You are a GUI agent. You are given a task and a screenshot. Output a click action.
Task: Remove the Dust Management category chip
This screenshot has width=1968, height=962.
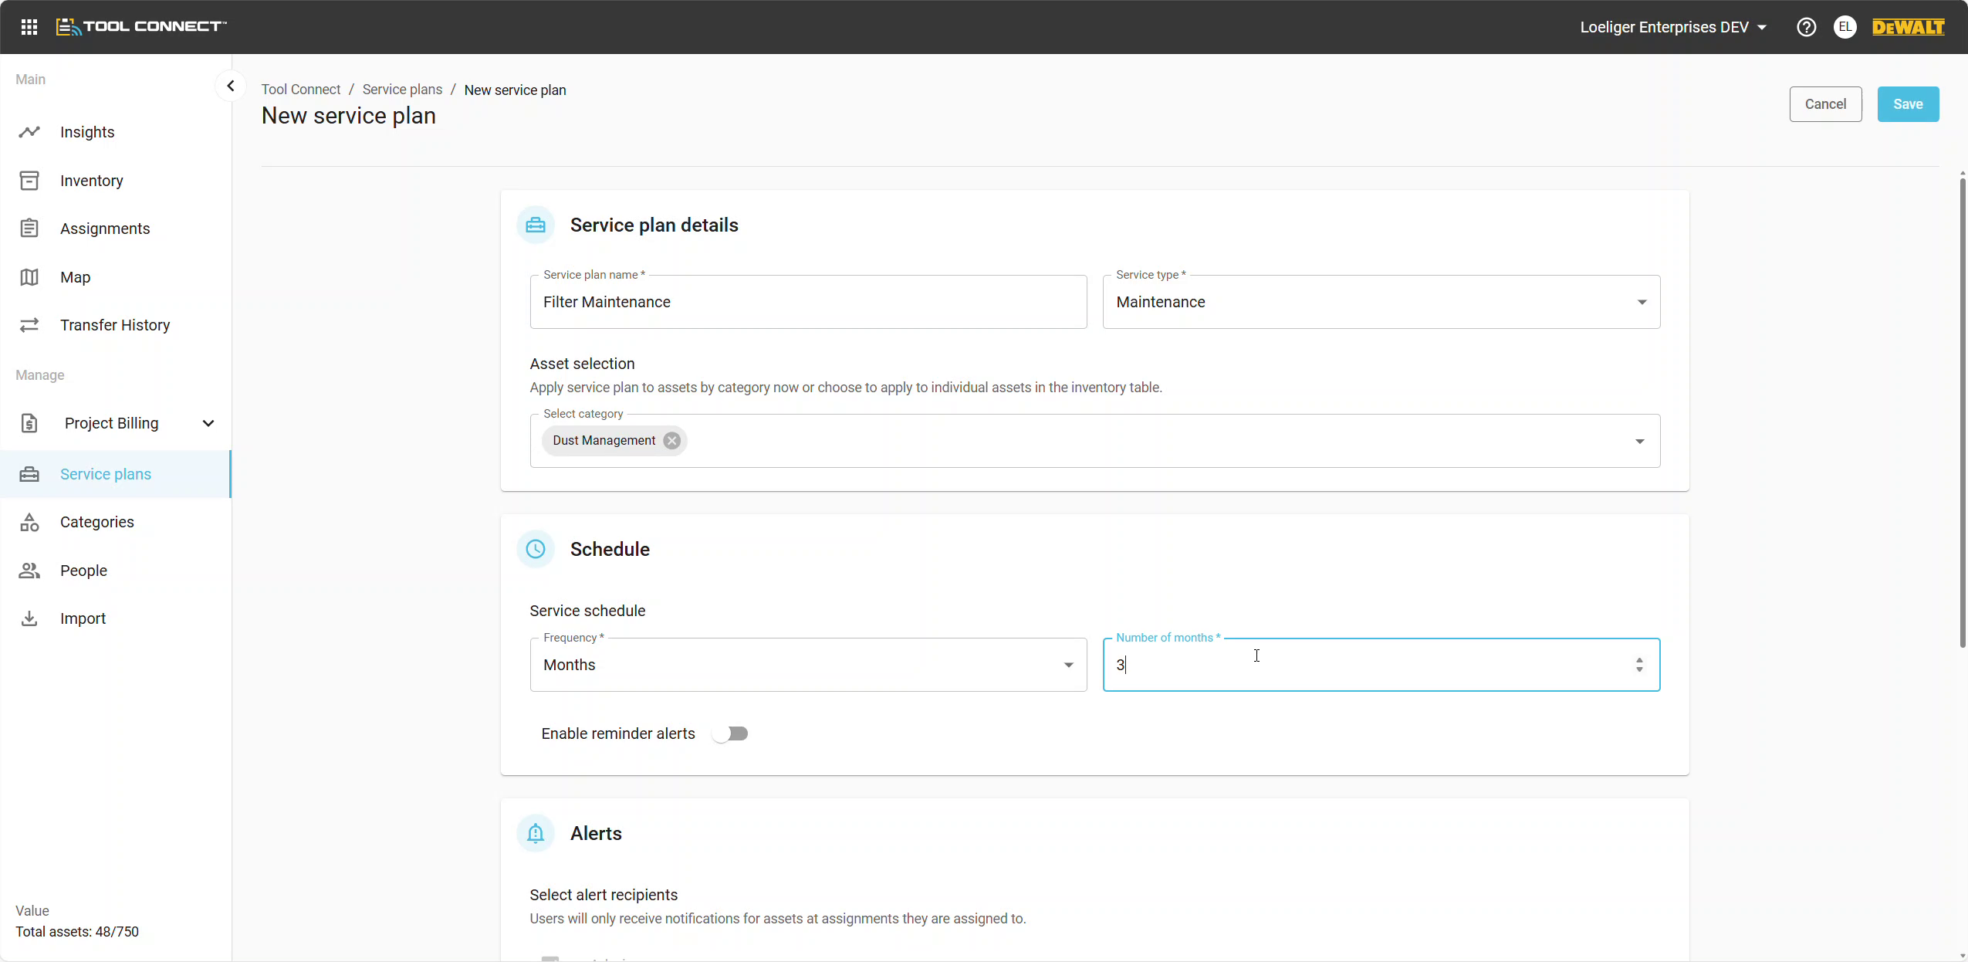pyautogui.click(x=672, y=441)
